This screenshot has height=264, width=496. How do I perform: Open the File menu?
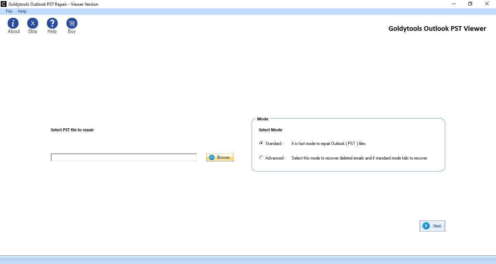click(x=9, y=11)
